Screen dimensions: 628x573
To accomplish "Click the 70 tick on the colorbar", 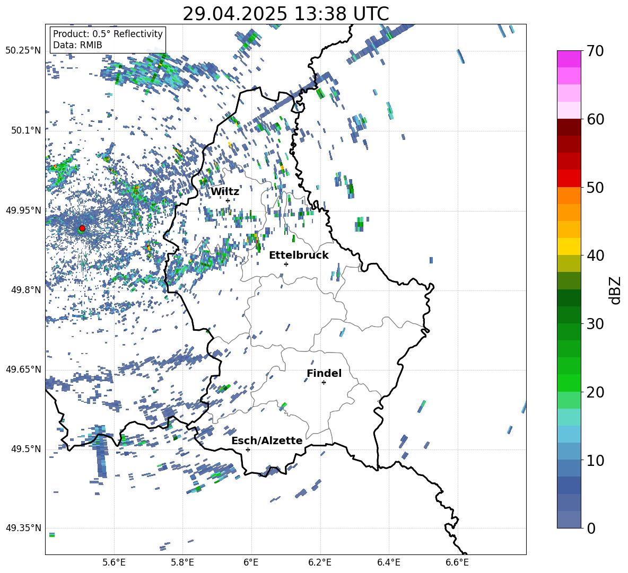I will click(595, 51).
